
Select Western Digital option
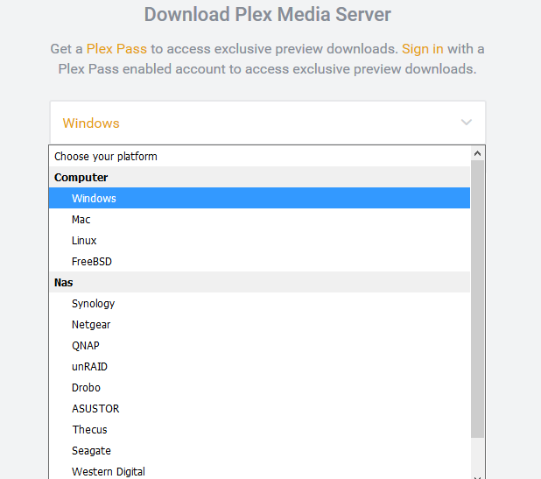[x=109, y=472]
